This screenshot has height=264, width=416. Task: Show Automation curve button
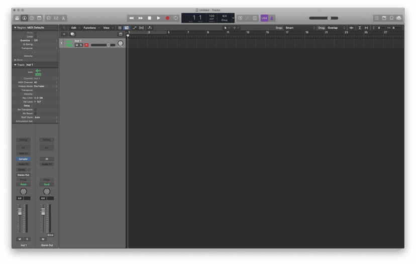(135, 28)
